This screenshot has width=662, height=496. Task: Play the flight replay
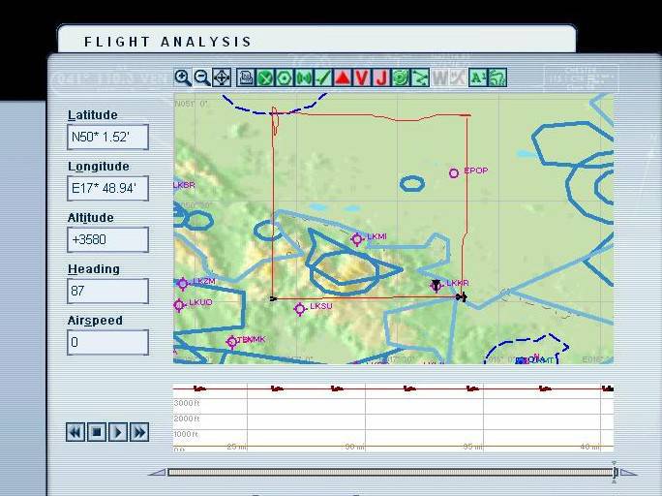118,432
